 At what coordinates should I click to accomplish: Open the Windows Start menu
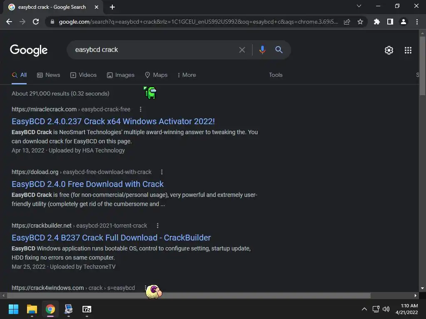pos(13,309)
